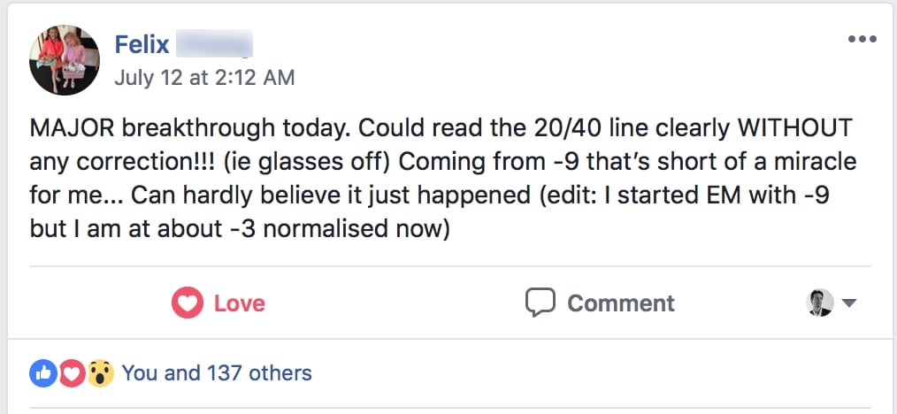
Task: Open the "July 12 at 2:12 AM" timestamp
Action: tap(204, 78)
